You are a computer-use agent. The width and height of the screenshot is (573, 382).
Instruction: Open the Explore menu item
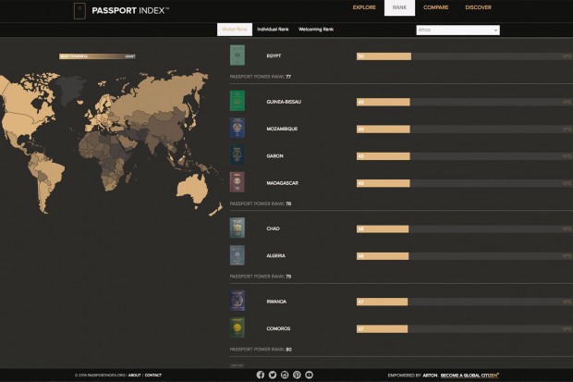point(365,7)
